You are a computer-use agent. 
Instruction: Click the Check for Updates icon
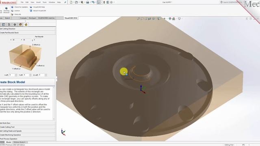[12, 7]
